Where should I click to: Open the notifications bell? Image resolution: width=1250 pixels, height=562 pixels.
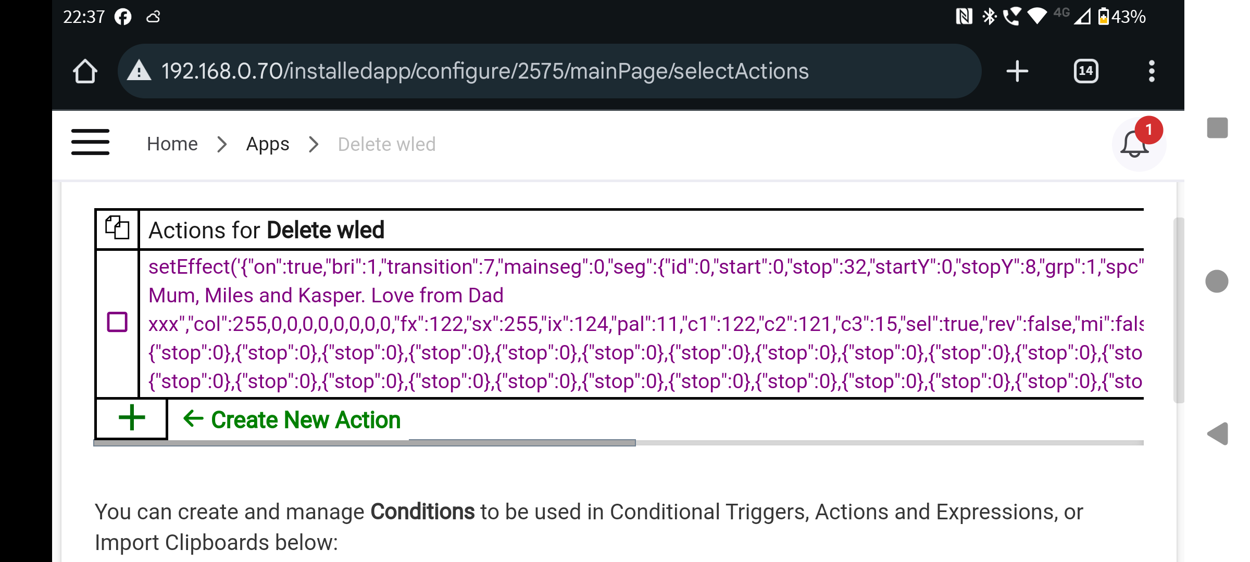click(x=1135, y=144)
